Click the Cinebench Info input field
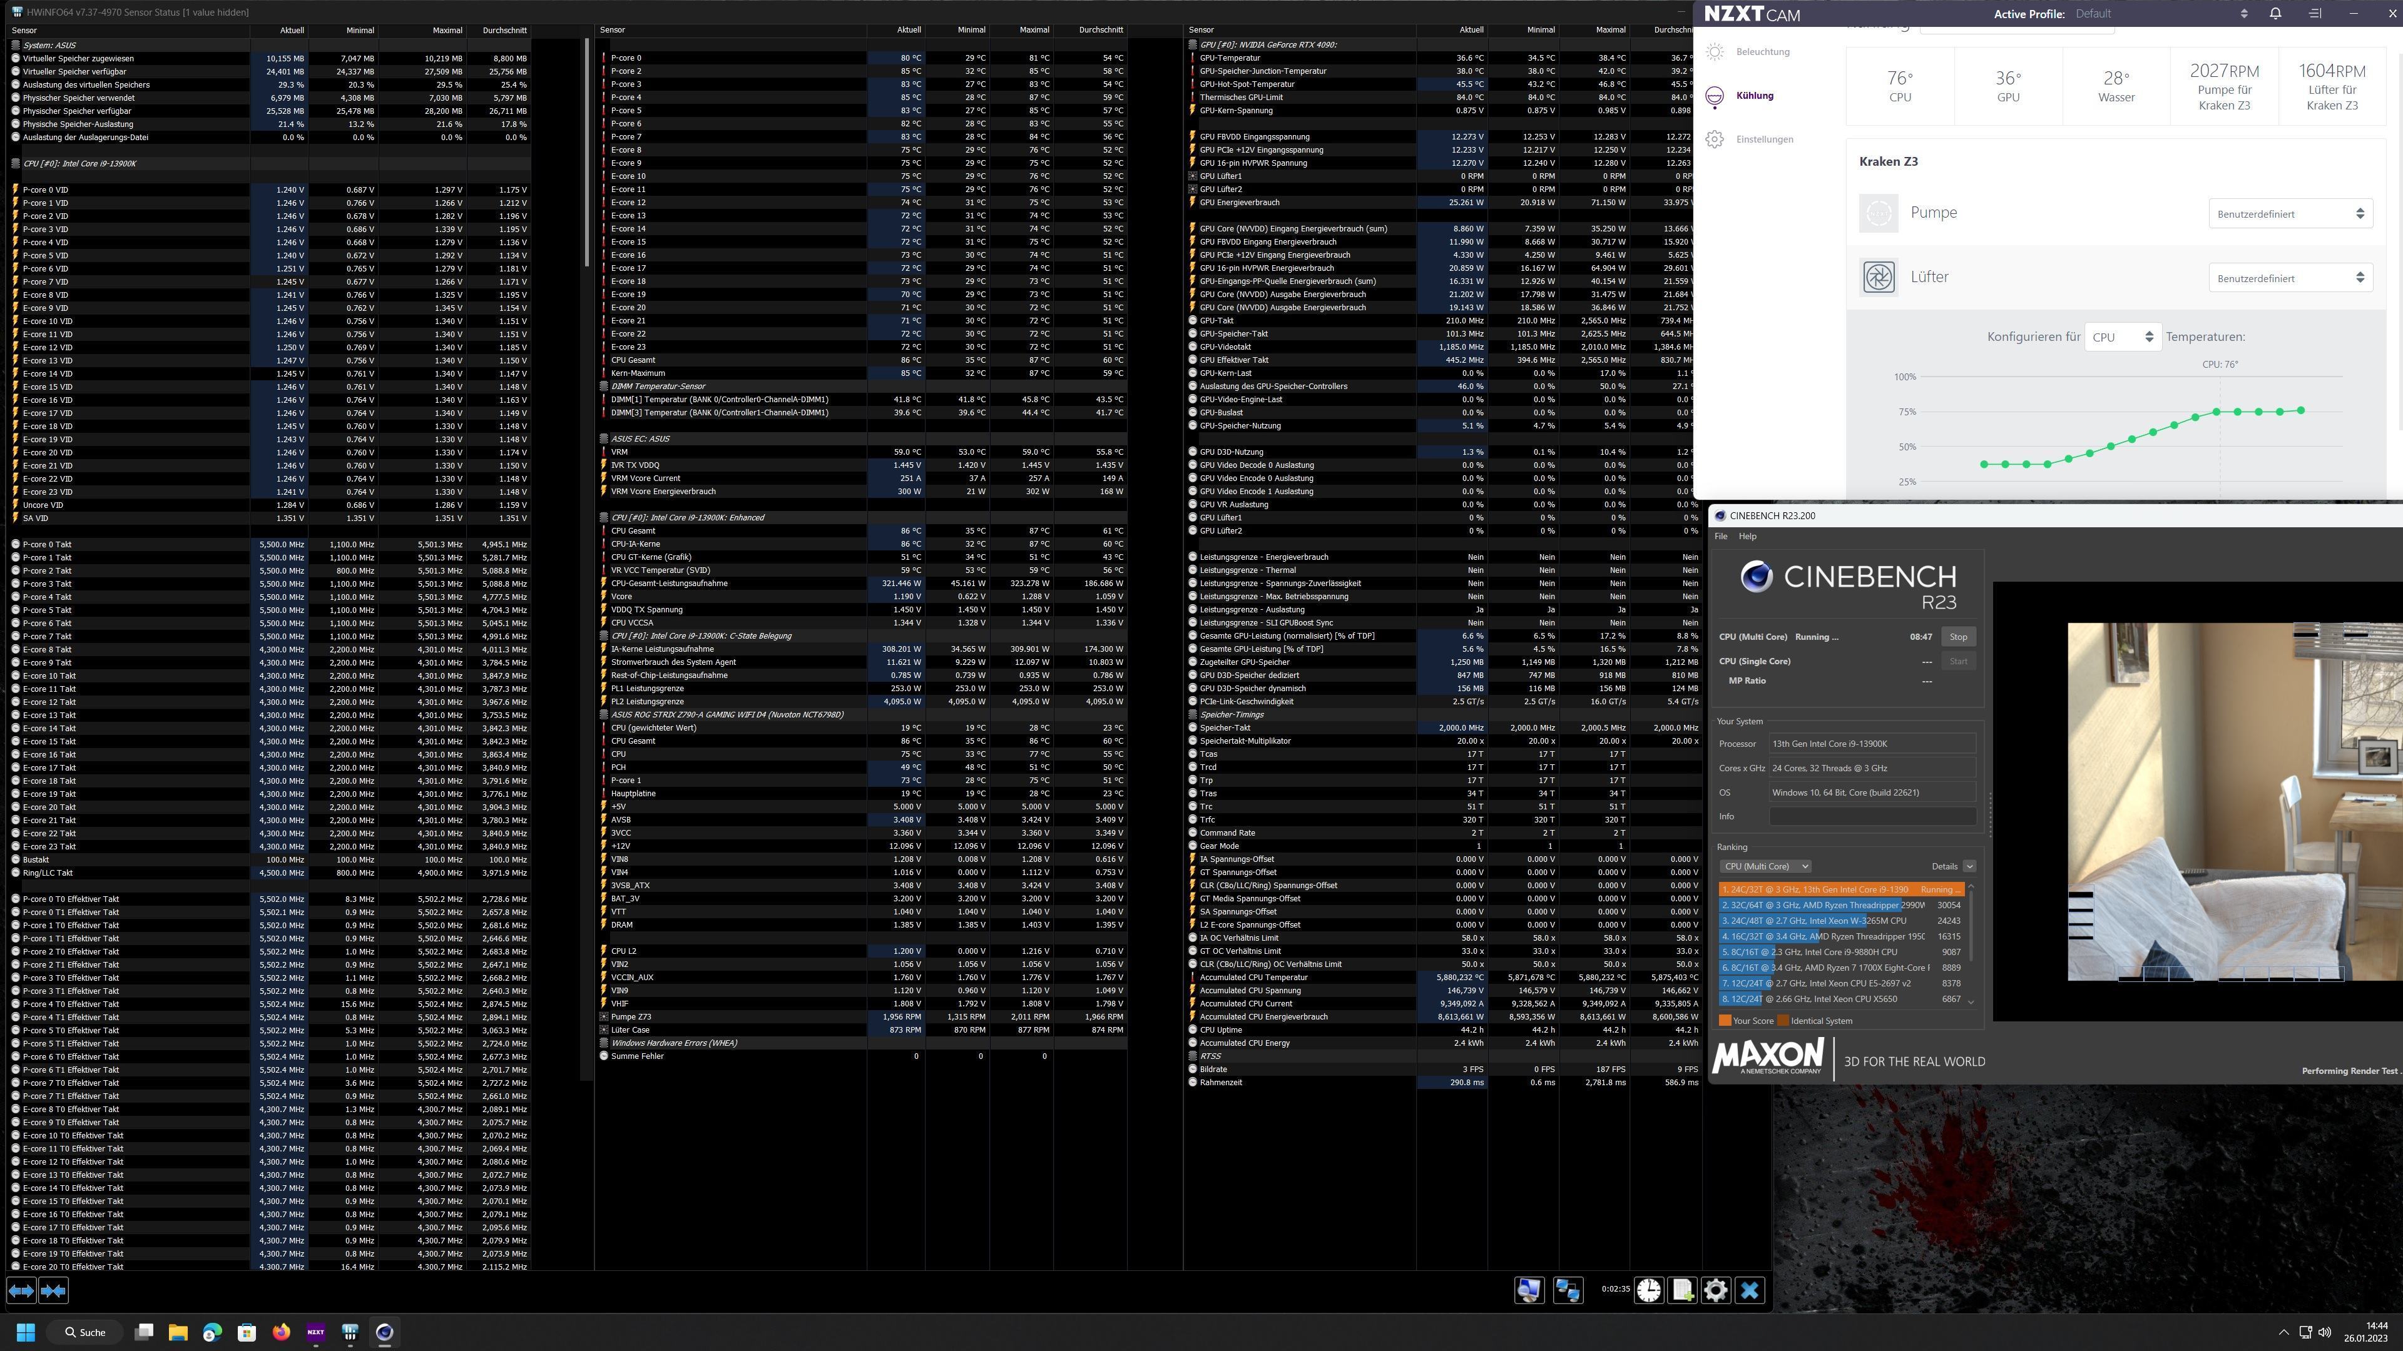Screen dimensions: 2403x1351 (x=1872, y=817)
